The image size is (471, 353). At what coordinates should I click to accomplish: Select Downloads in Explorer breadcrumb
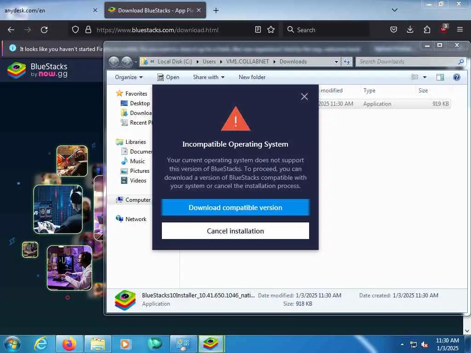[x=293, y=62]
